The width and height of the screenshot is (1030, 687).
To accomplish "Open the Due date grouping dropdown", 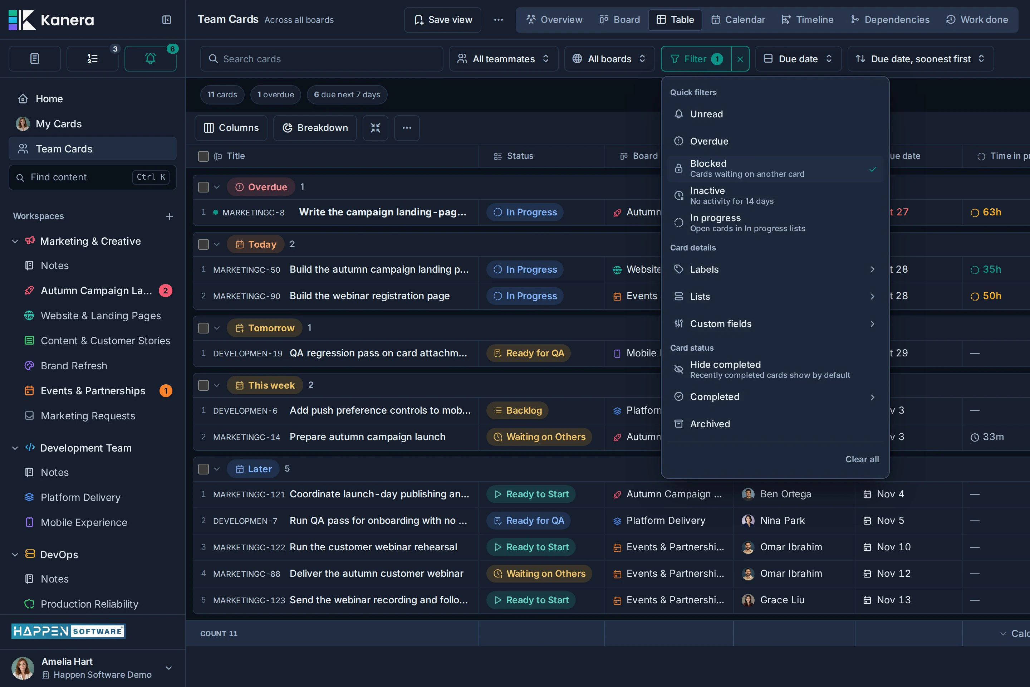I will click(x=798, y=59).
